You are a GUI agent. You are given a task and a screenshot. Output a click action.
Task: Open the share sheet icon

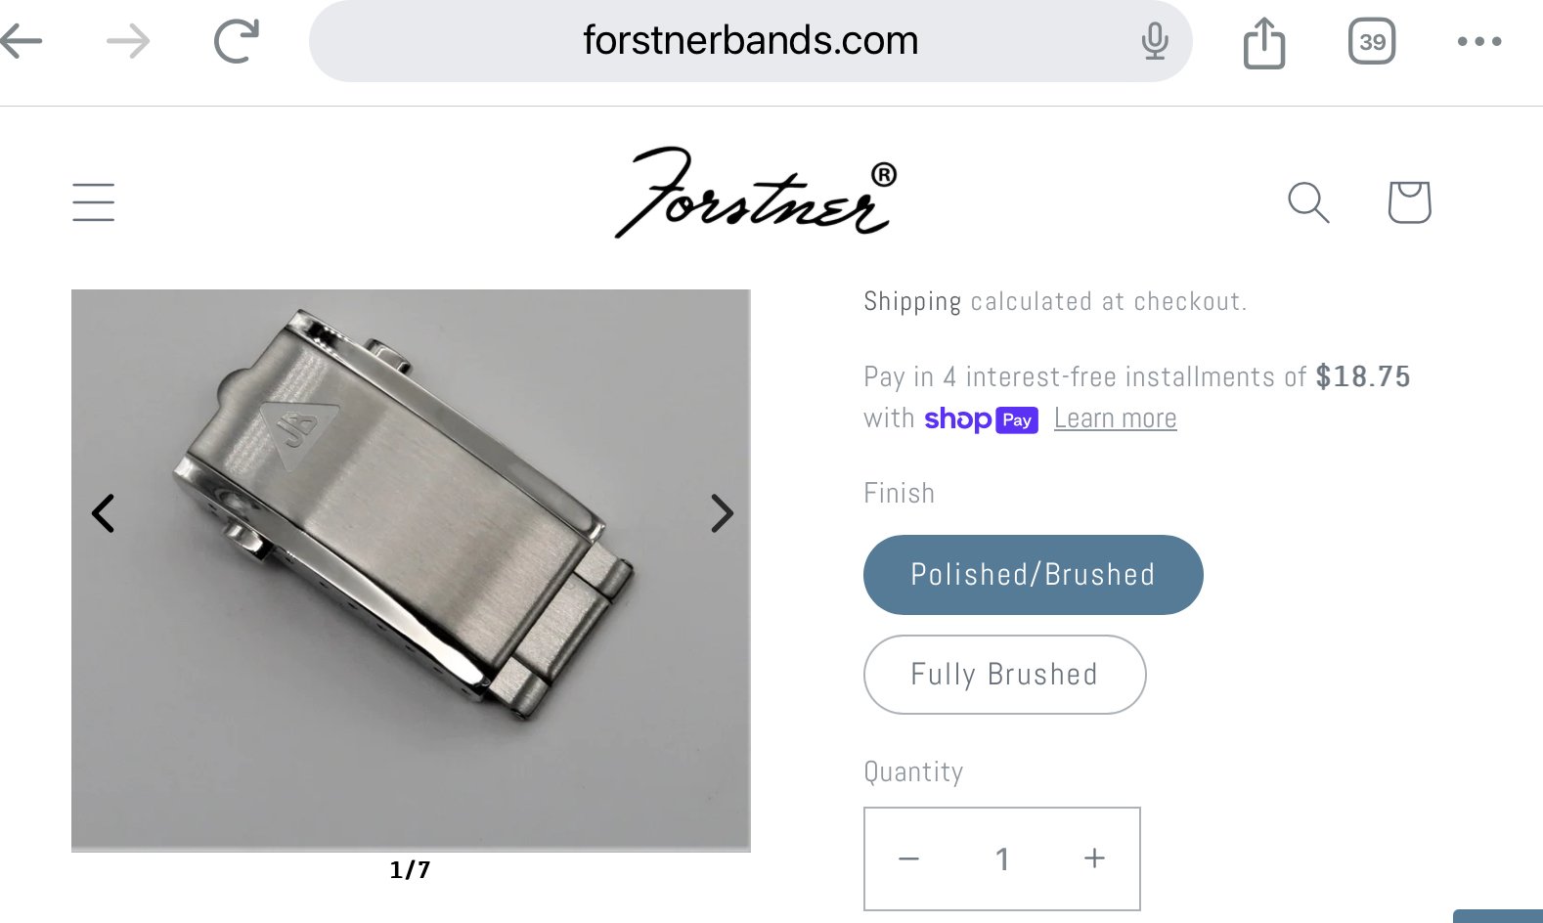(1264, 43)
